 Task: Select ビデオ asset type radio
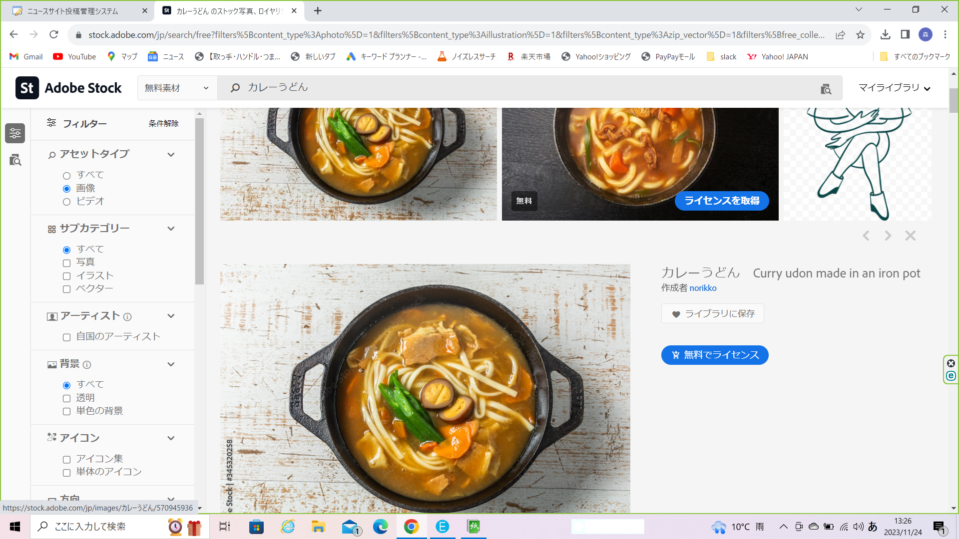click(x=66, y=202)
